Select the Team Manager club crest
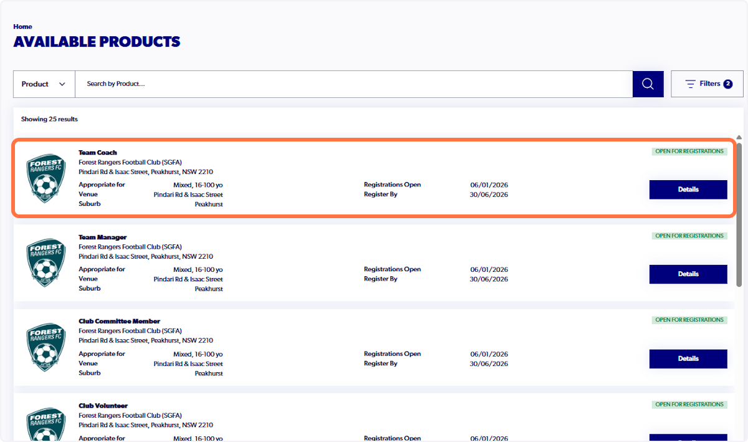This screenshot has width=748, height=442. tap(46, 262)
